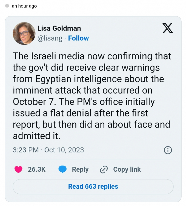Open the '3:23 PM · Oct 10, 2023' timestamp
Viewport: 186px width, 206px height.
tap(48, 150)
